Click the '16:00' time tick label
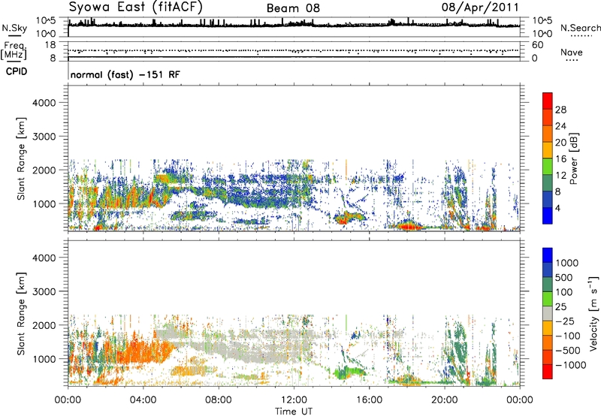This screenshot has width=601, height=416. click(x=369, y=400)
